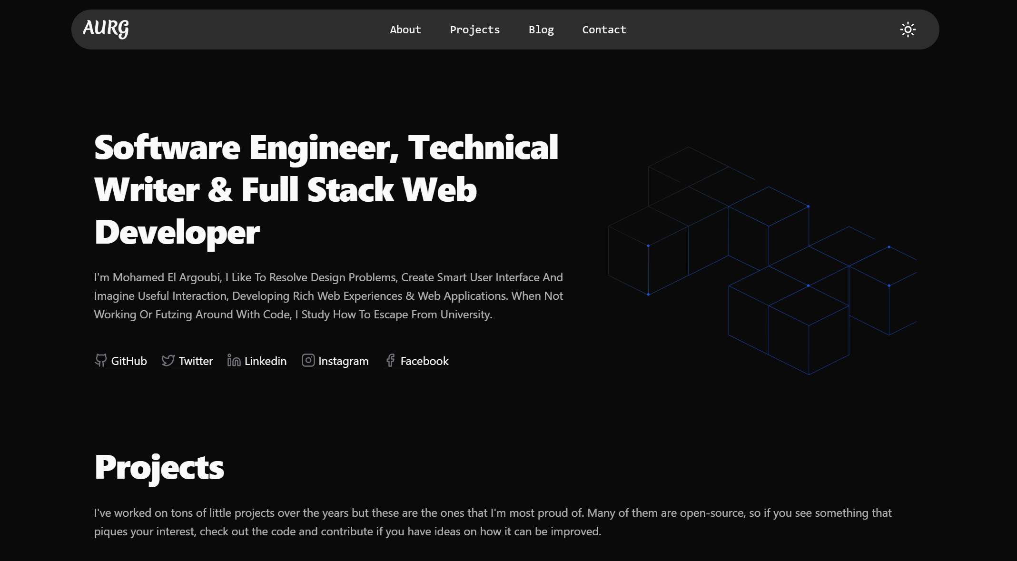Click the Twitter bird icon
Viewport: 1017px width, 561px height.
coord(168,360)
